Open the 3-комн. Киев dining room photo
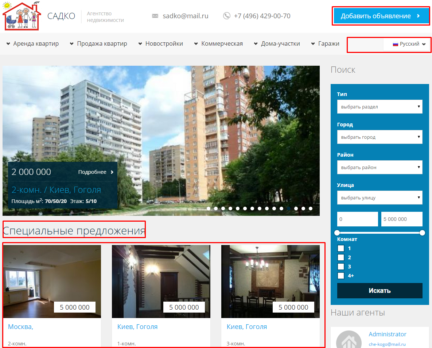Image resolution: width=432 pixels, height=348 pixels. click(x=270, y=282)
